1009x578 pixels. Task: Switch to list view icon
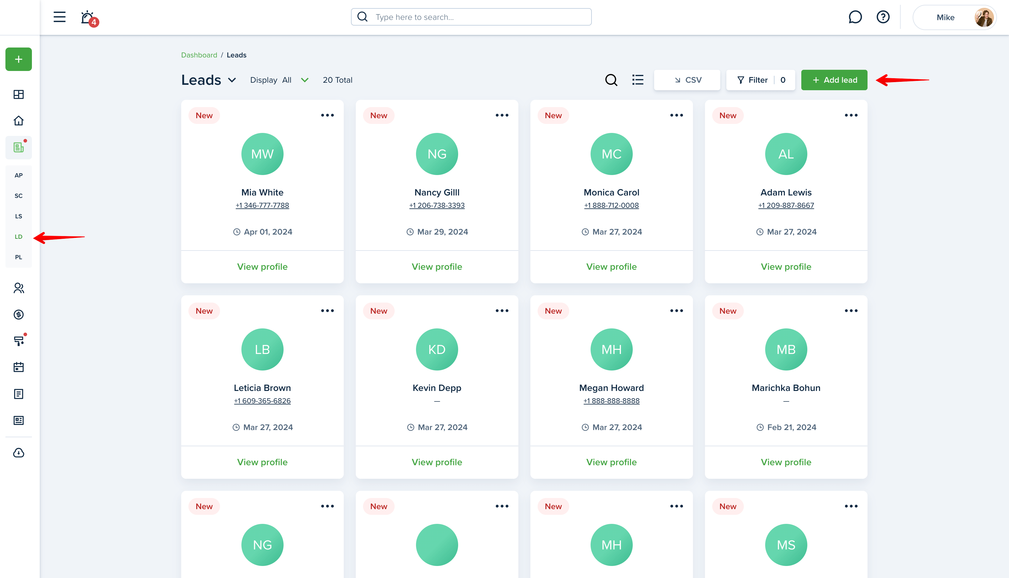point(638,80)
